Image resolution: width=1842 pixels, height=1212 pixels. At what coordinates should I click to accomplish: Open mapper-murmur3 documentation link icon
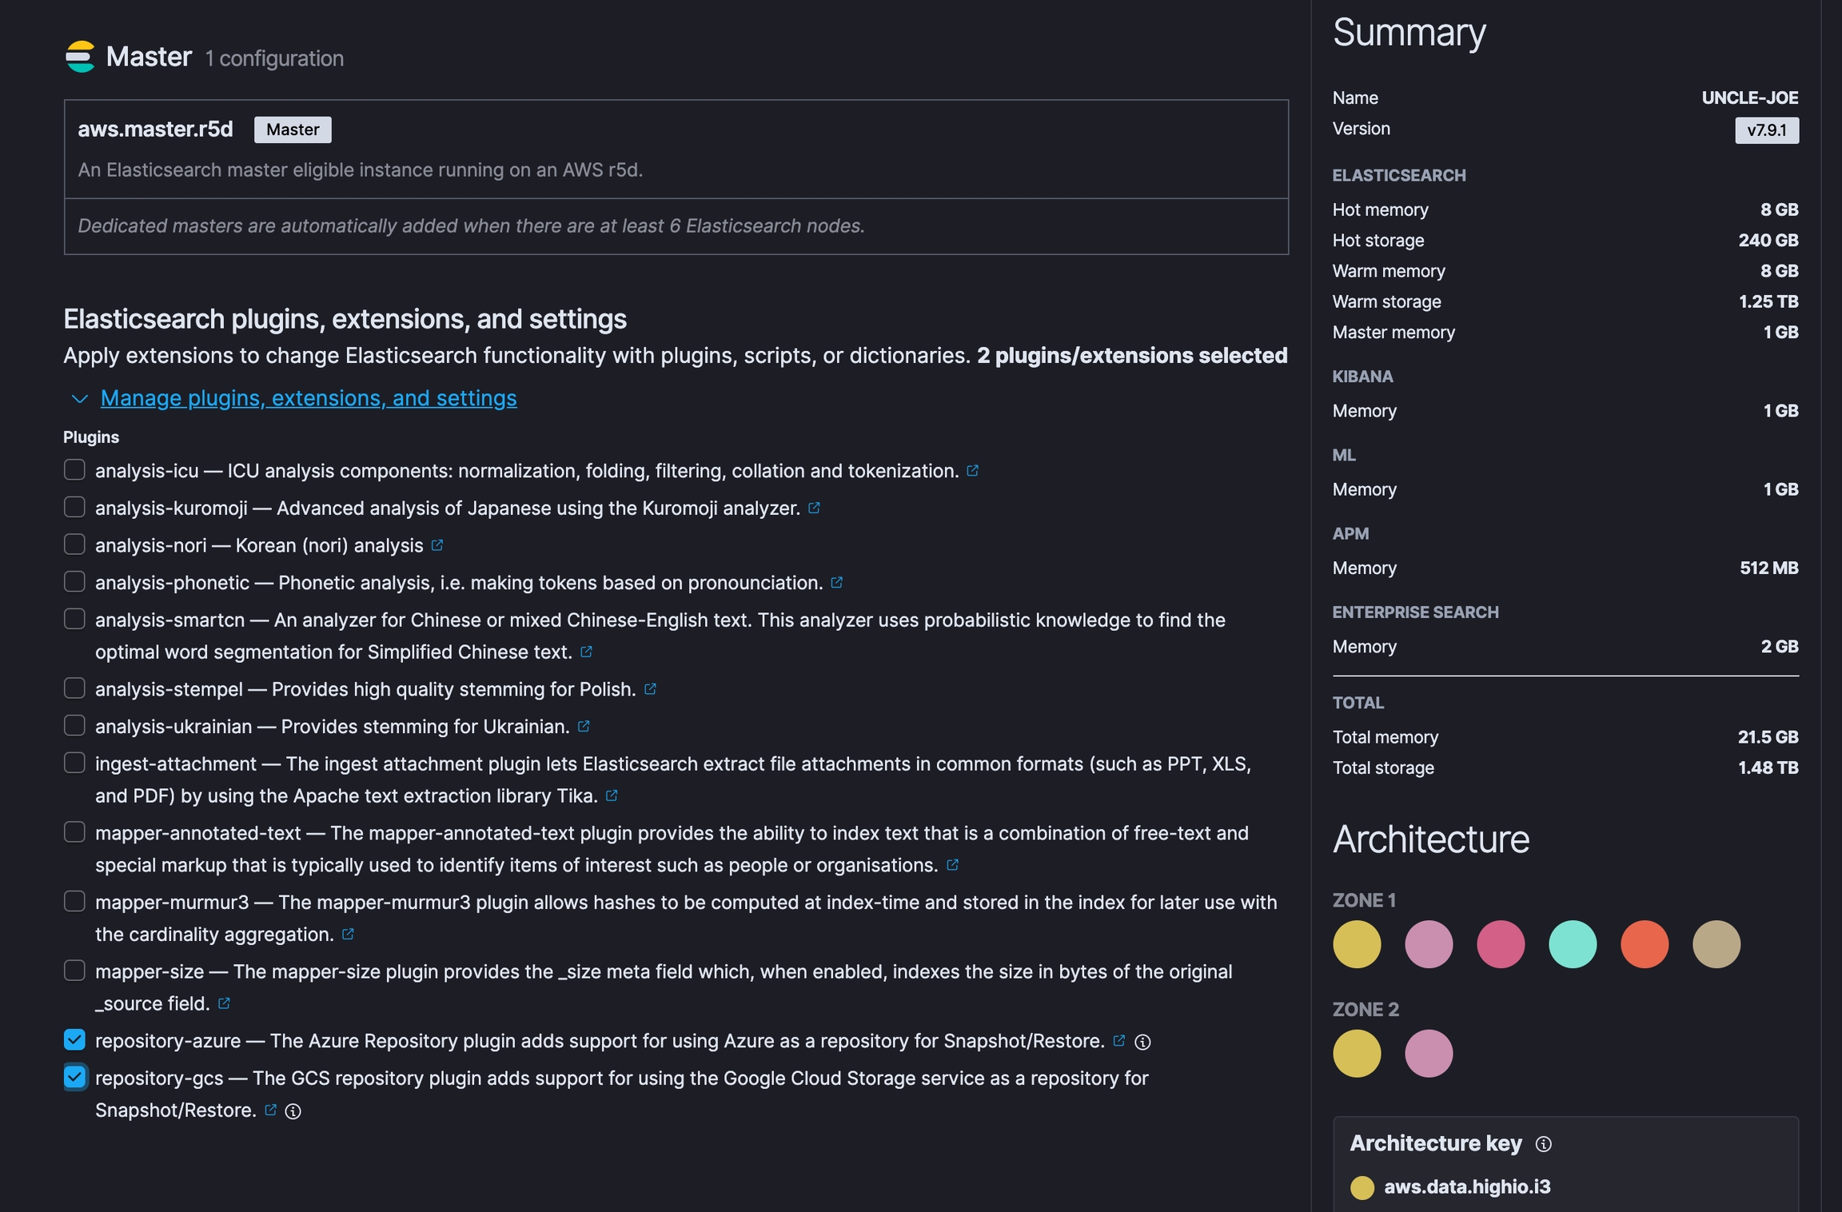(348, 934)
